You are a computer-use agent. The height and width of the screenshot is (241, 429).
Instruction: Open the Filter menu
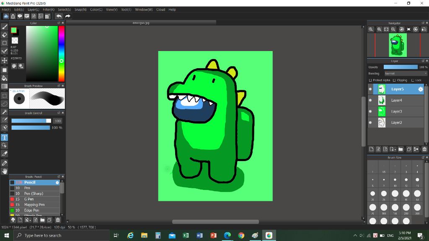(x=49, y=10)
